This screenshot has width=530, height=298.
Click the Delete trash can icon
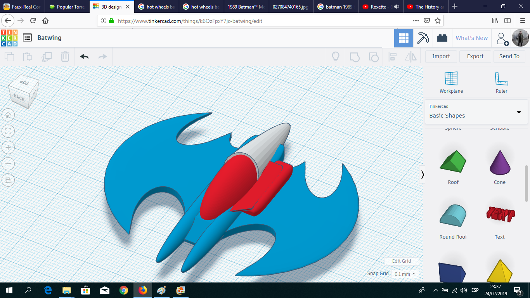(x=65, y=57)
